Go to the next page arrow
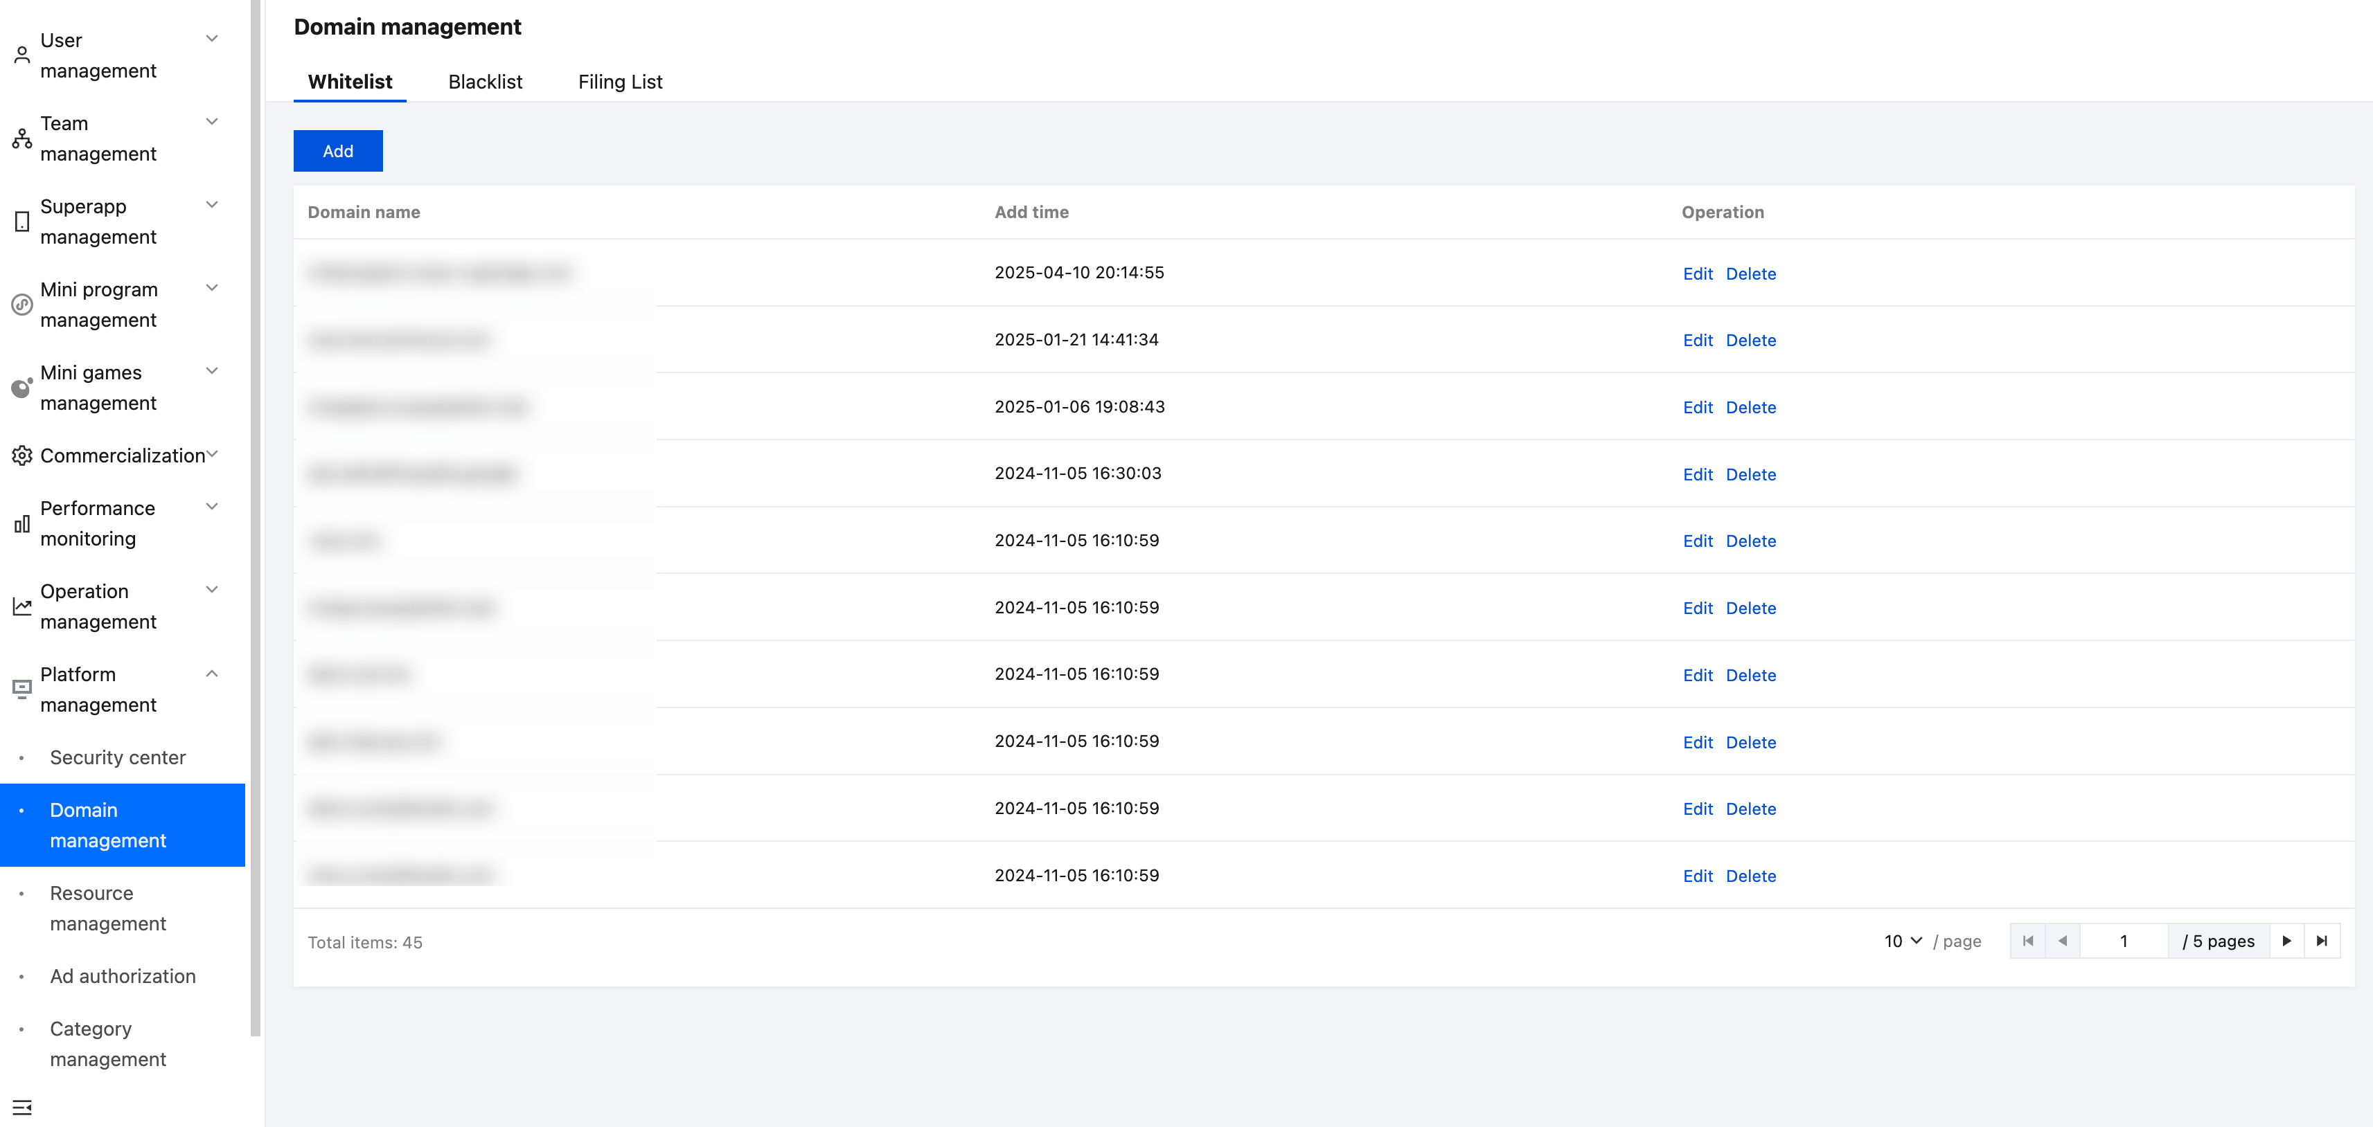The image size is (2373, 1127). coord(2286,941)
